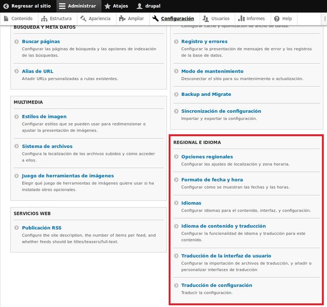This screenshot has width=327, height=307.
Task: Select the Configuración menu item
Action: point(175,19)
